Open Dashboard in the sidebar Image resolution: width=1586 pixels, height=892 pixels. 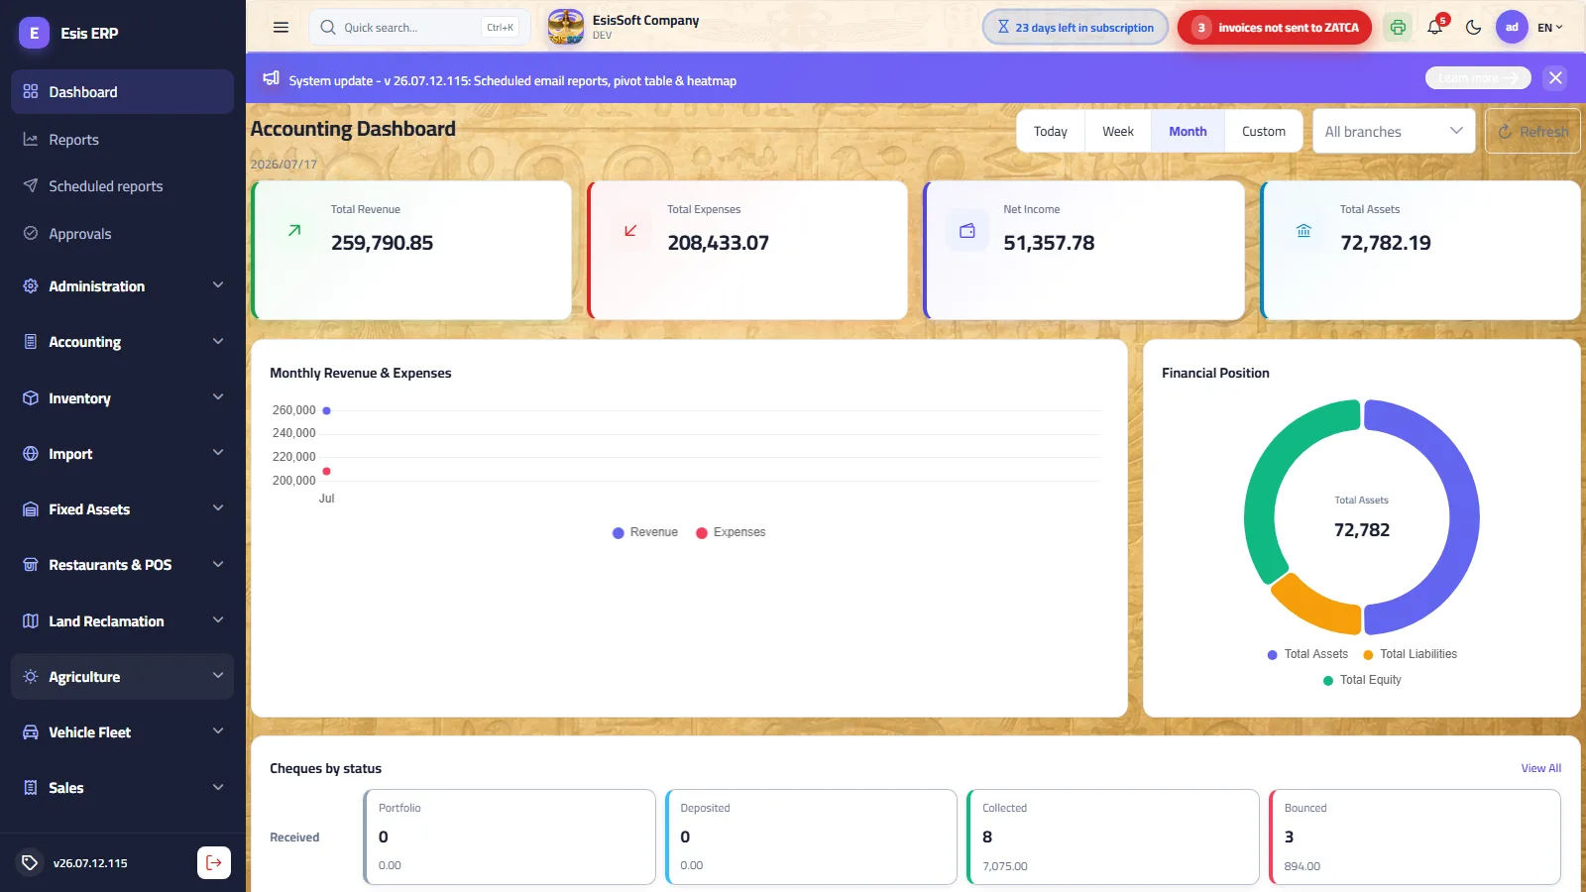(123, 92)
